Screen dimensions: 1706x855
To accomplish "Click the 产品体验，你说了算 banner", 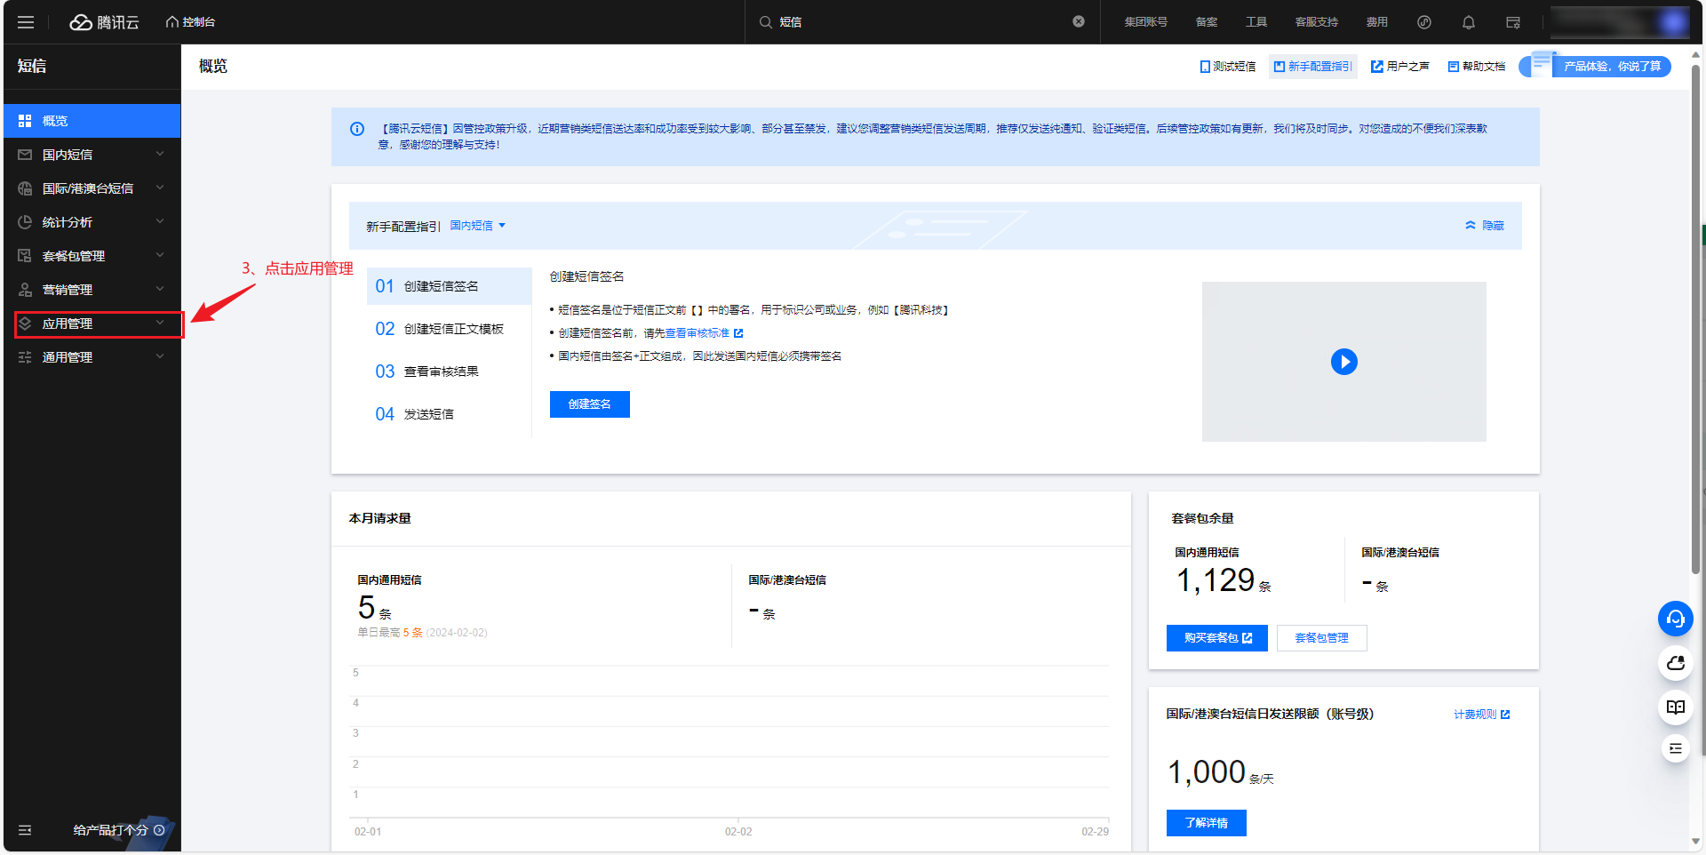I will 1595,67.
